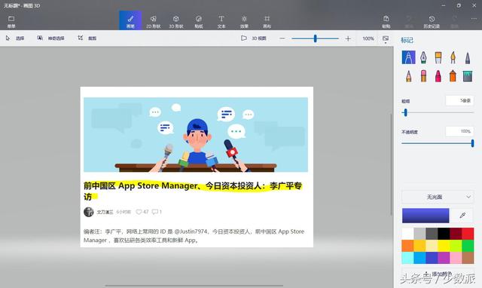The width and height of the screenshot is (482, 288).
Task: Open the 2D shapes tab
Action: (x=153, y=22)
